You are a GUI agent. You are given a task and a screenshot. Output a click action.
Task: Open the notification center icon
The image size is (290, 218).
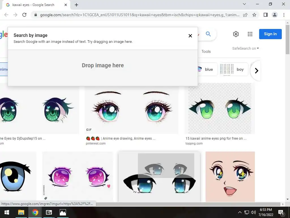tap(281, 212)
